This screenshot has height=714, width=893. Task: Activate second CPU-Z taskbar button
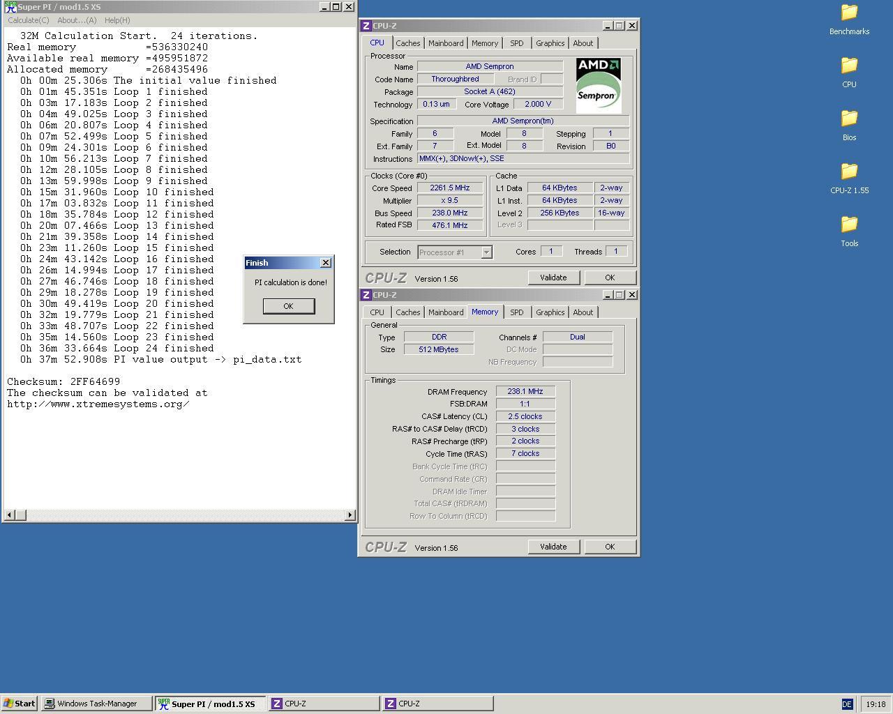click(437, 704)
